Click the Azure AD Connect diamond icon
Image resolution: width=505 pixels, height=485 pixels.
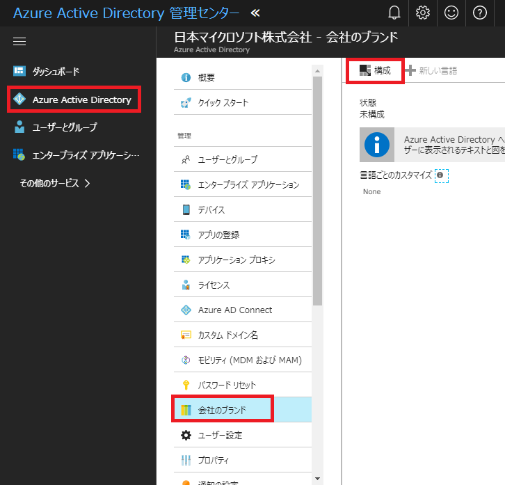pyautogui.click(x=186, y=310)
